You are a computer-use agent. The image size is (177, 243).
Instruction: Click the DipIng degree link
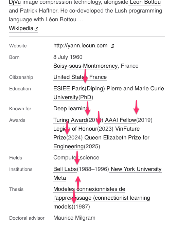coord(95,88)
